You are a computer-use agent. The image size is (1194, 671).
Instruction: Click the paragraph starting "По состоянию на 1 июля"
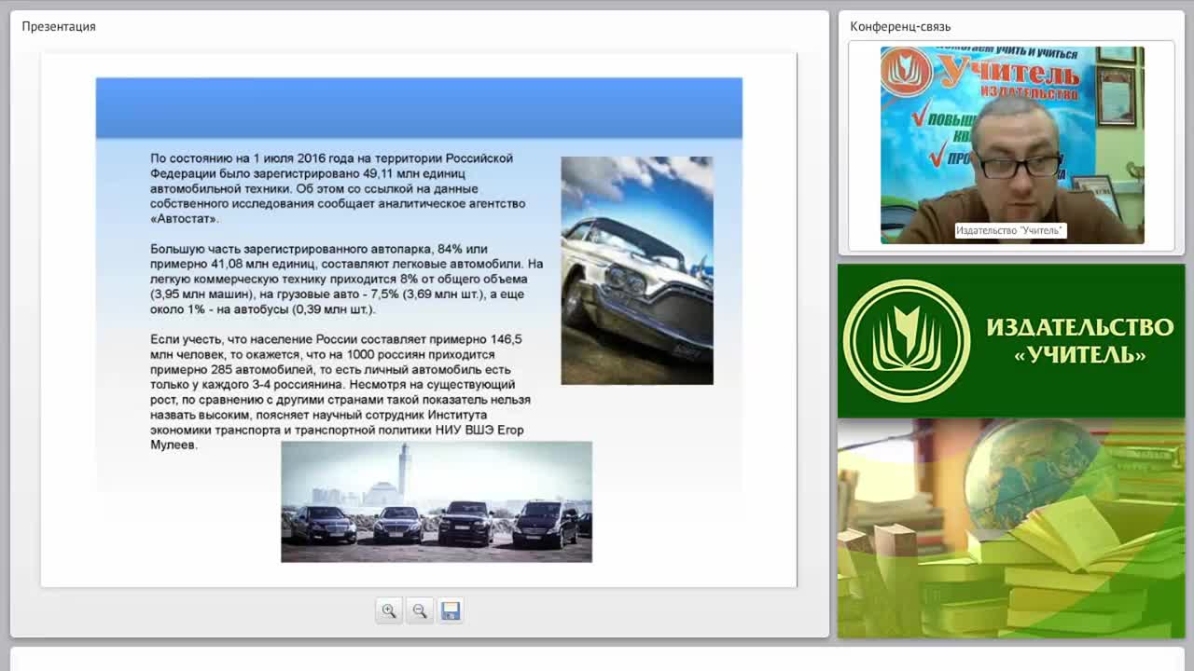tap(338, 188)
